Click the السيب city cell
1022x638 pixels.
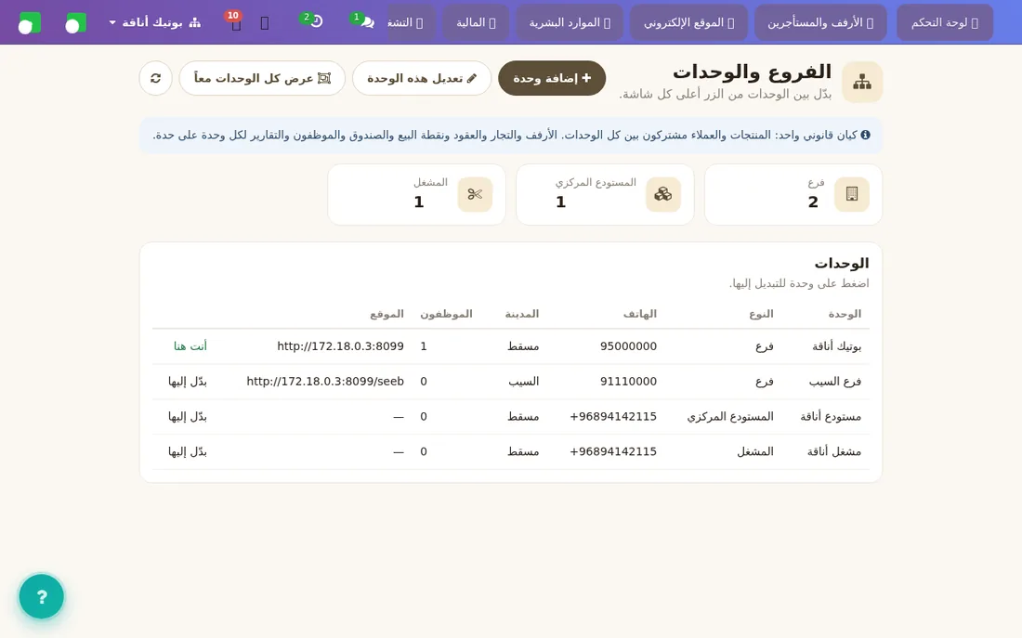pos(524,382)
